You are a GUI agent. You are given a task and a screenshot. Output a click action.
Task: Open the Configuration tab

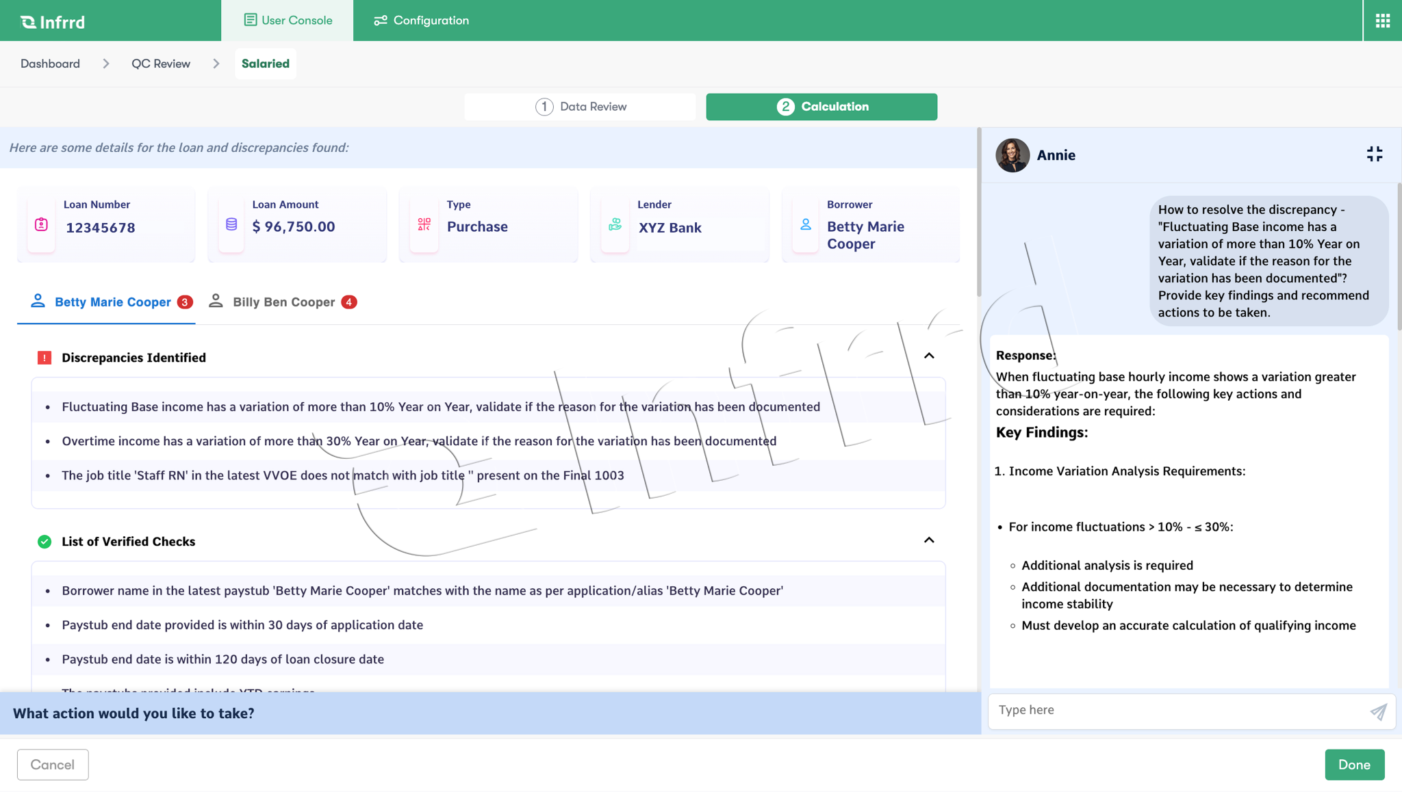(x=422, y=21)
